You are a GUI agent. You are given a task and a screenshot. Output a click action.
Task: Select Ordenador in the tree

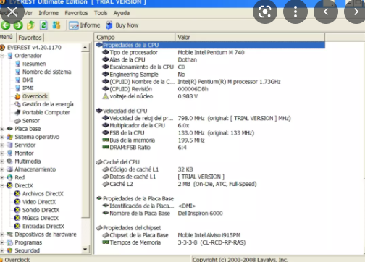click(28, 56)
